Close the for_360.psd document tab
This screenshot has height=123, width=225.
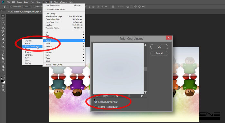pos(41,12)
